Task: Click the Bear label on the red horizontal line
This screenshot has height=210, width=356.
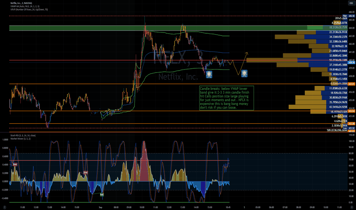Action: tap(15, 164)
